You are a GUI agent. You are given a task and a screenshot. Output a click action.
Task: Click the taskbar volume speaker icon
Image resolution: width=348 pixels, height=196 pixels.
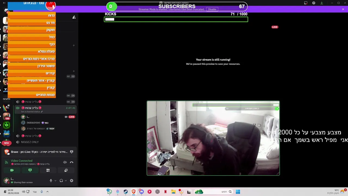point(23,192)
